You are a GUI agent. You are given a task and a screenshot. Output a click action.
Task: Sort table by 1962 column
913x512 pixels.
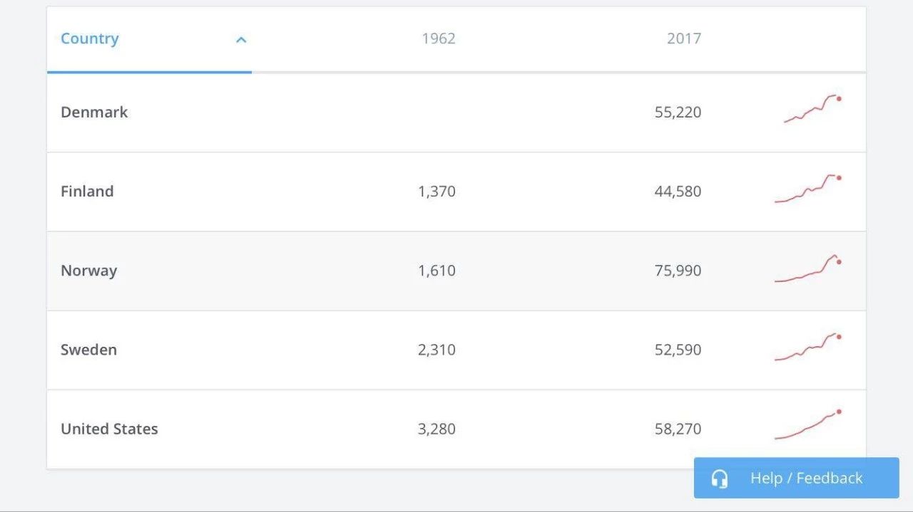438,39
